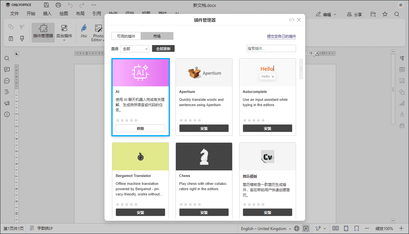Click the 提交您自己的插件 link
Viewport: 409px width, 234px height.
pos(281,36)
